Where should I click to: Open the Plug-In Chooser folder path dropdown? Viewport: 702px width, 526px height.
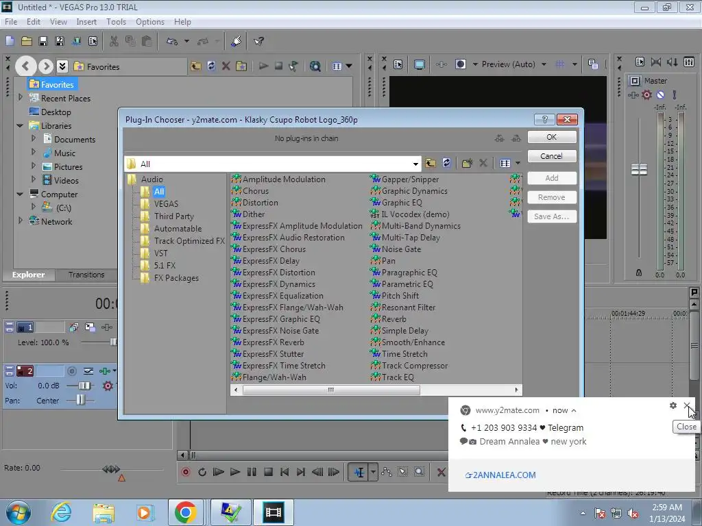coord(415,164)
